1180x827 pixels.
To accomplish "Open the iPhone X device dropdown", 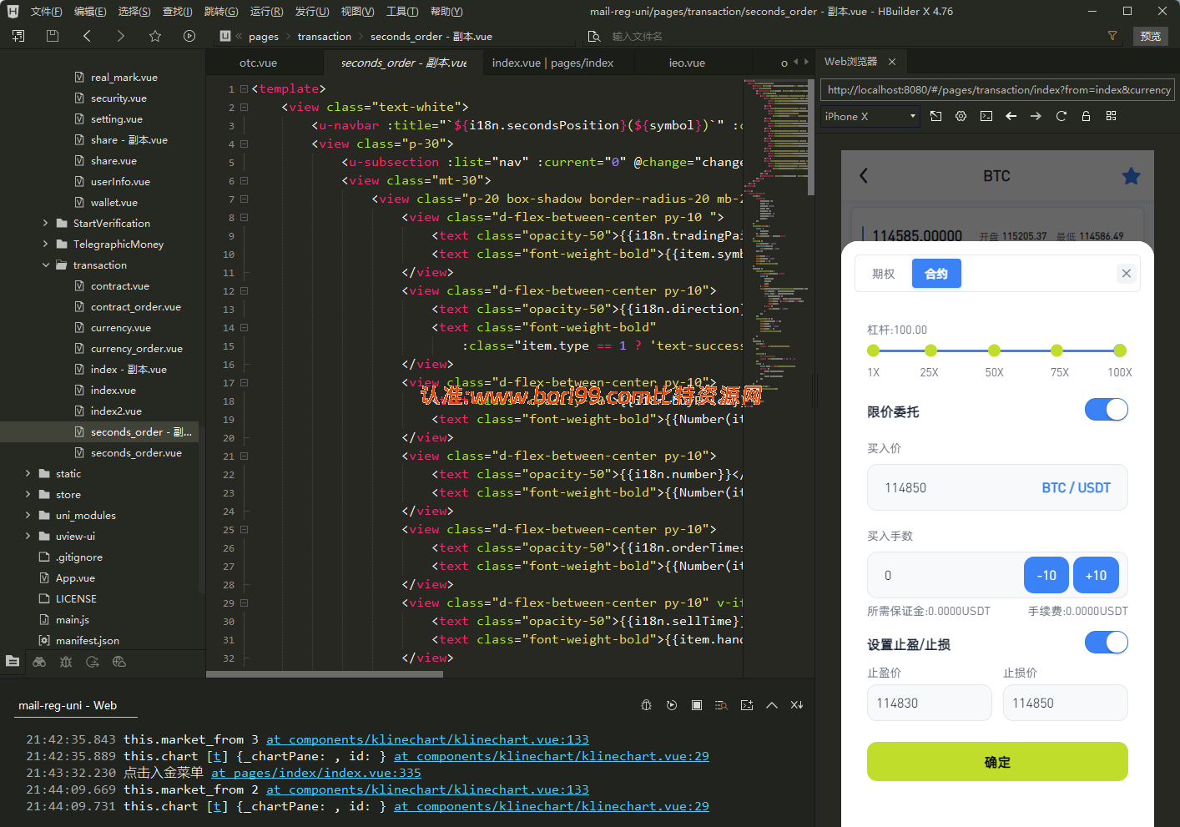I will [x=870, y=116].
